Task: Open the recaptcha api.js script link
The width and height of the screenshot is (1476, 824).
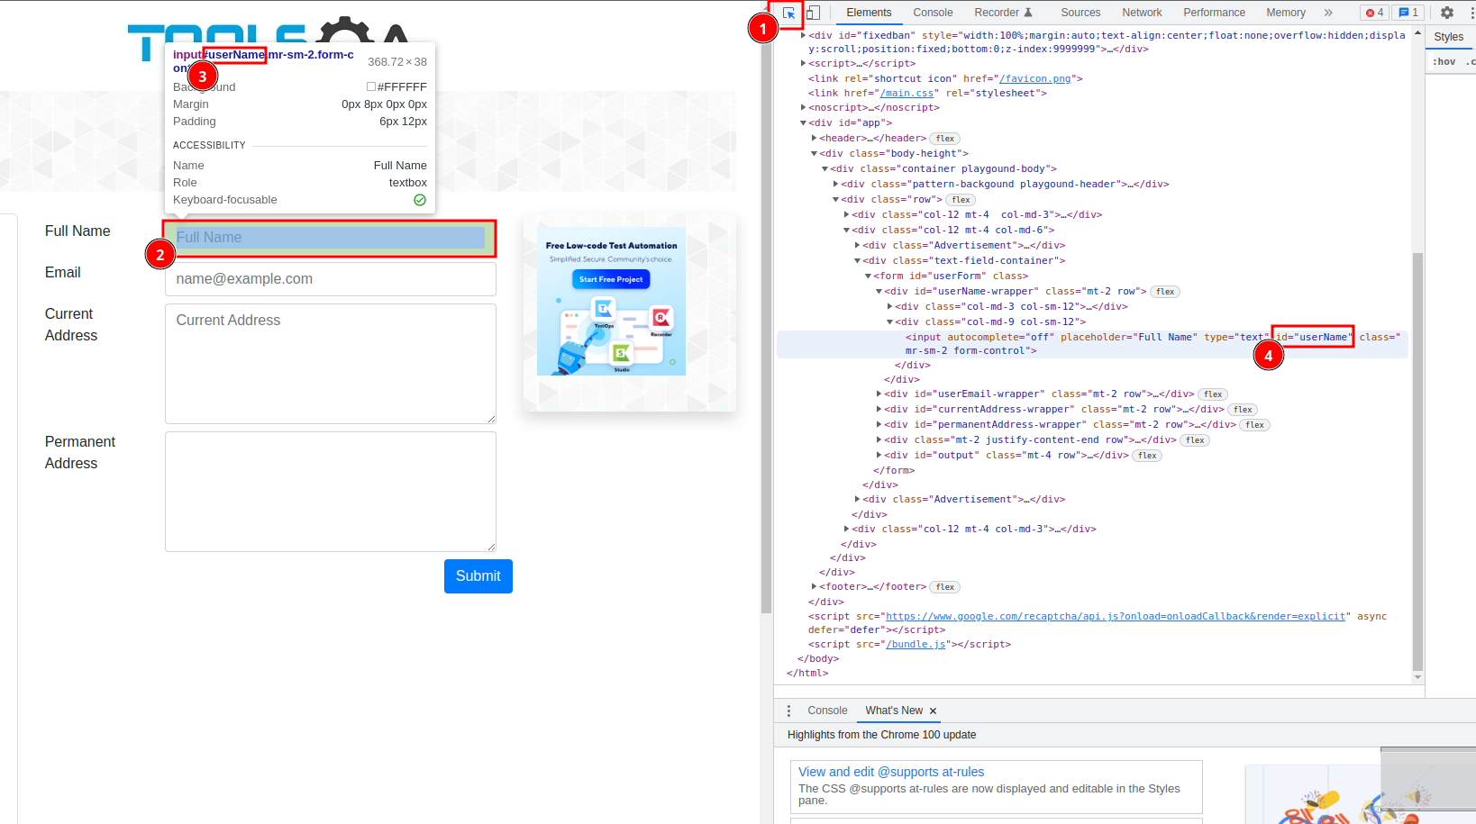Action: point(1116,616)
